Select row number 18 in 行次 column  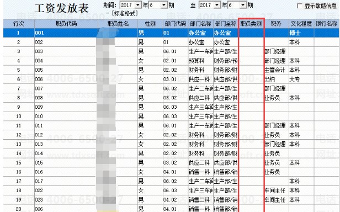point(19,190)
